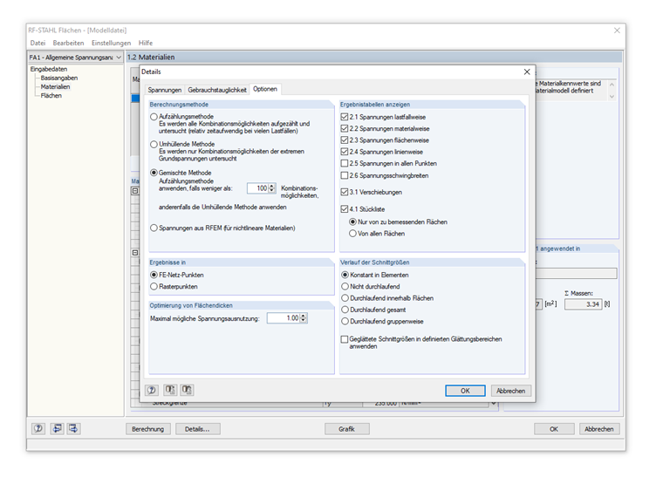
Task: Click the rightmost icon button in Details bottom-left row
Action: [187, 390]
